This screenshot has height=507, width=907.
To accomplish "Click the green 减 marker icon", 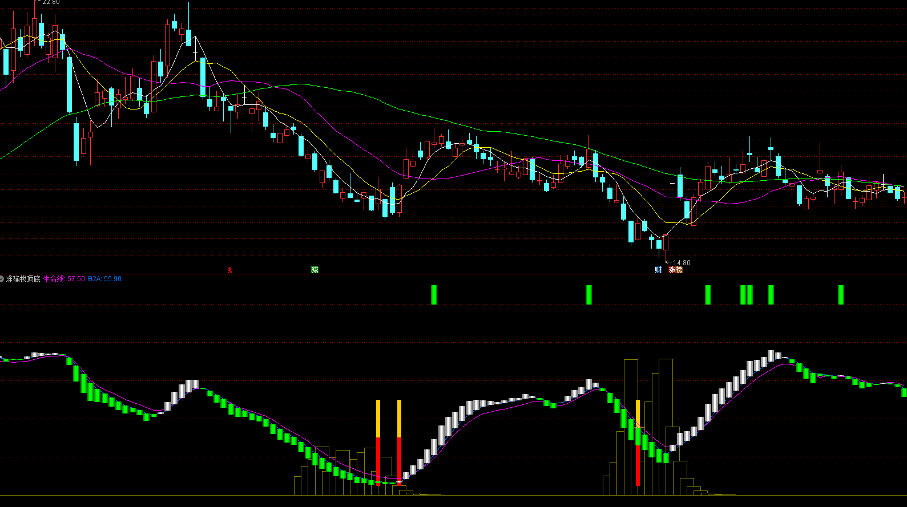I will [315, 269].
